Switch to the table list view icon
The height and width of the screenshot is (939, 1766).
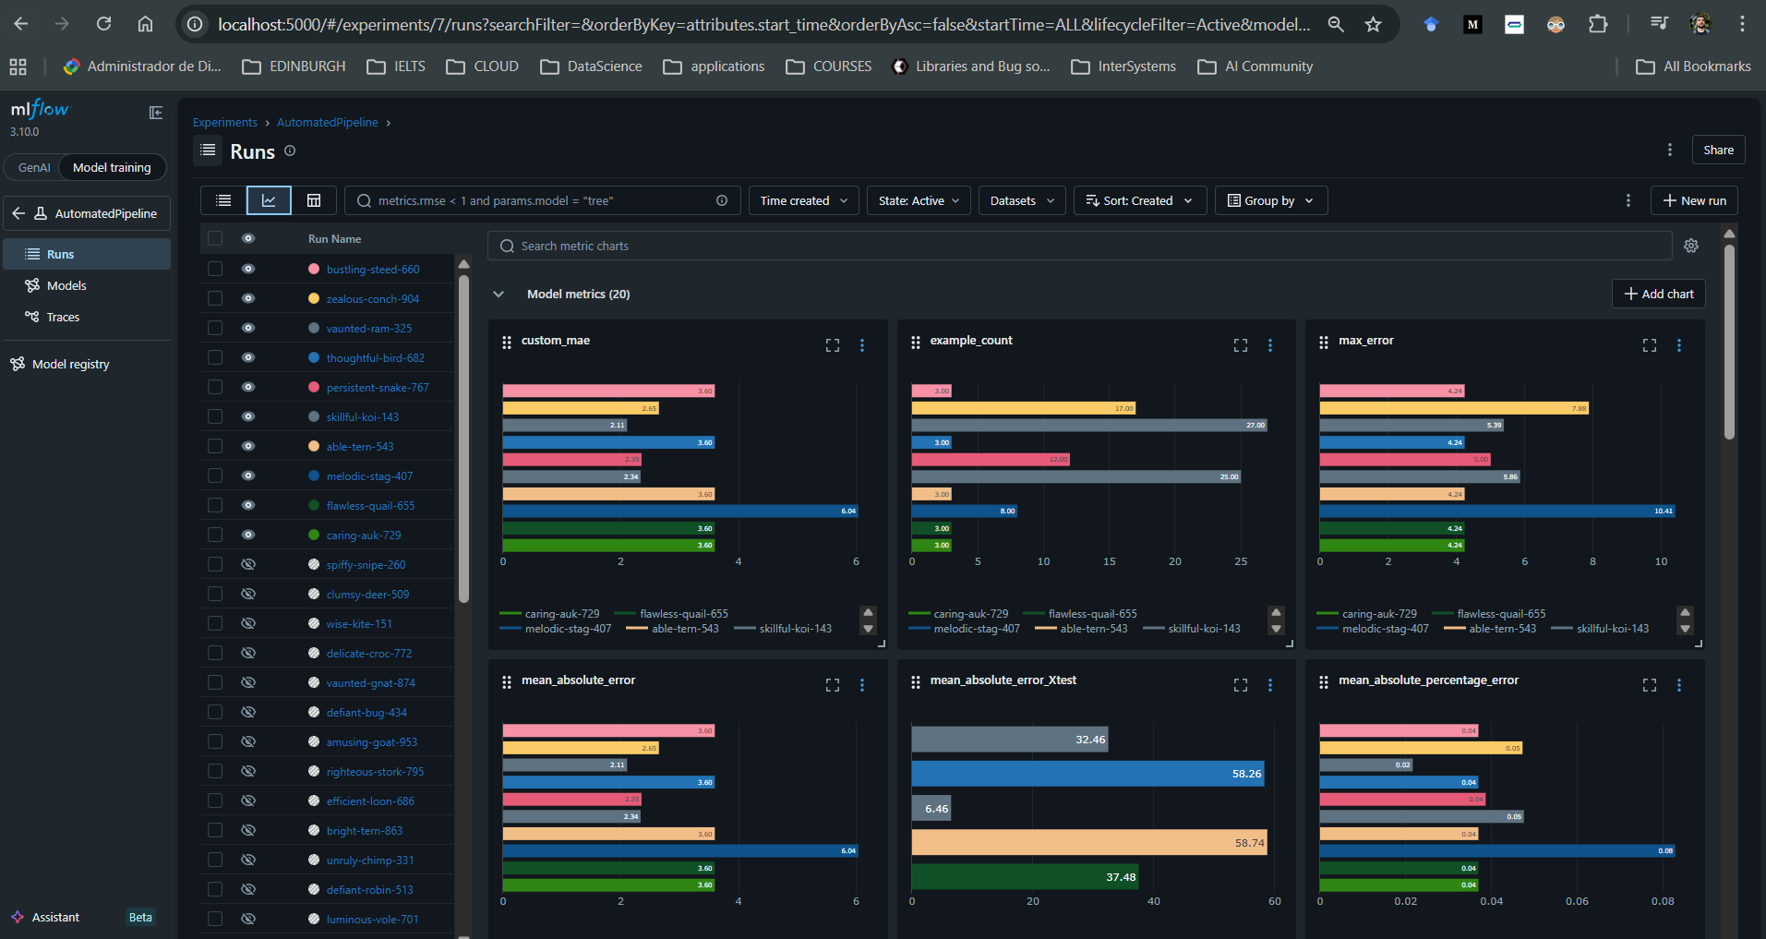tap(223, 200)
